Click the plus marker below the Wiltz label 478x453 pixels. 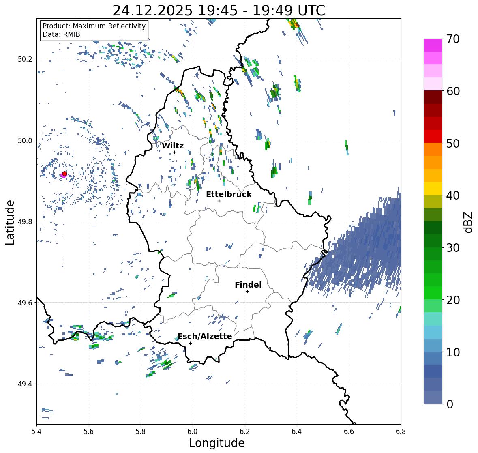coord(174,152)
